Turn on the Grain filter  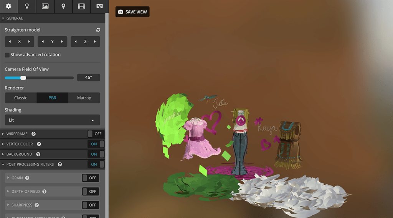pyautogui.click(x=91, y=178)
